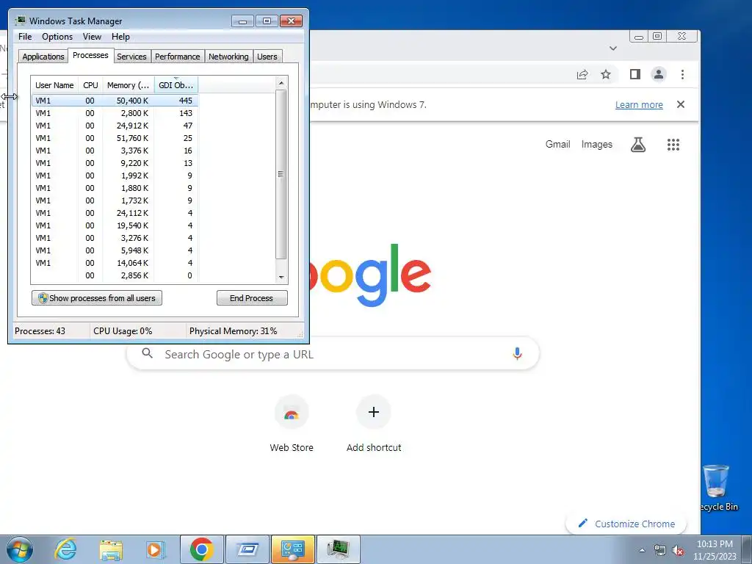Image resolution: width=752 pixels, height=564 pixels.
Task: Open Chrome tab search chevron
Action: point(613,48)
